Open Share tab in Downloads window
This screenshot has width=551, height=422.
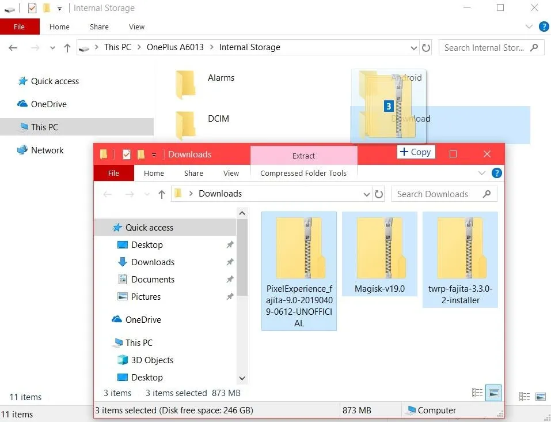[193, 173]
